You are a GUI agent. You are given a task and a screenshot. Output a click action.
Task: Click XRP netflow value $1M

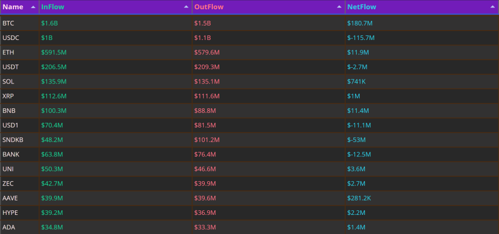[354, 96]
